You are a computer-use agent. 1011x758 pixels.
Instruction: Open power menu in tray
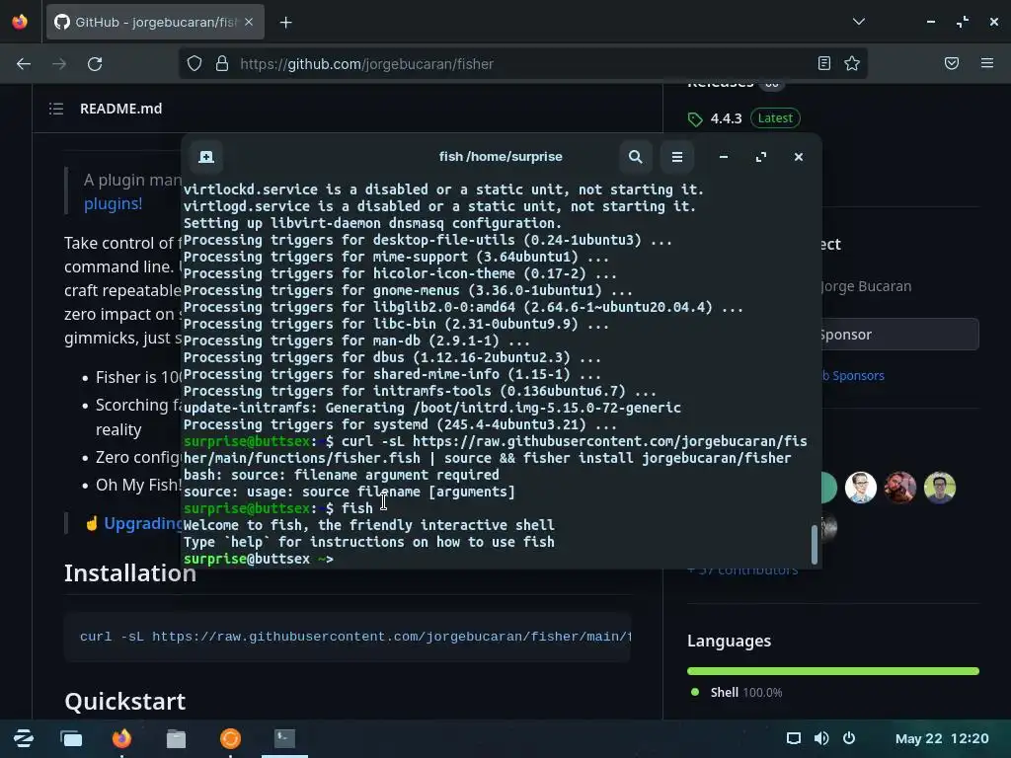coord(849,738)
